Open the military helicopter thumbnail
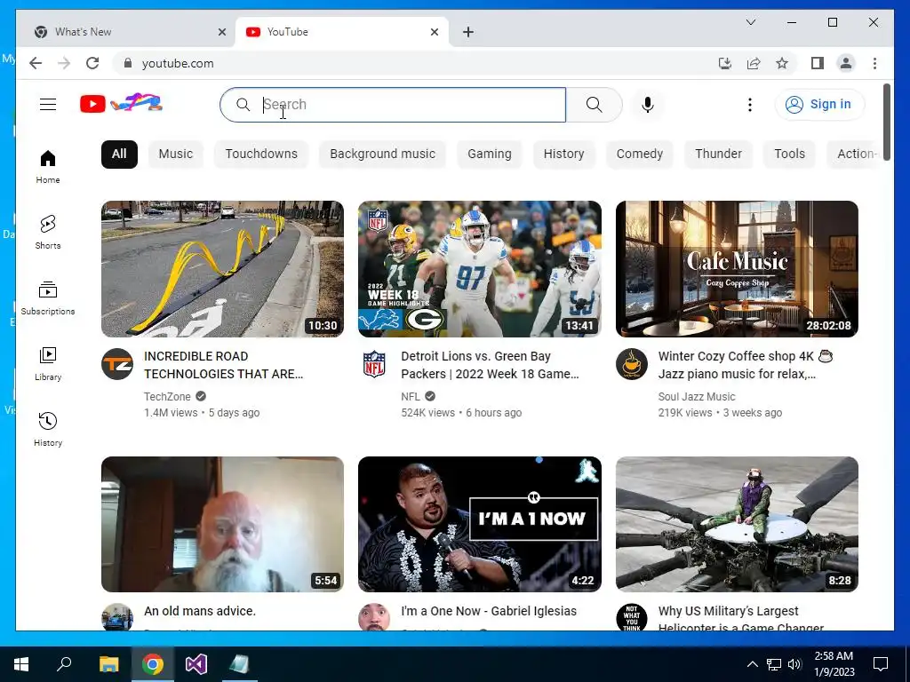The height and width of the screenshot is (682, 910). (x=737, y=524)
